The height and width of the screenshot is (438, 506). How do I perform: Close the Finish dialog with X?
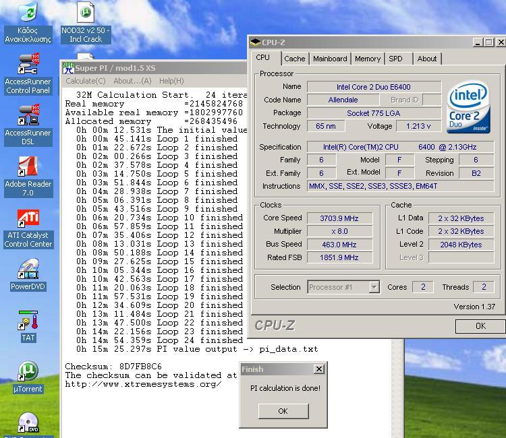319,369
